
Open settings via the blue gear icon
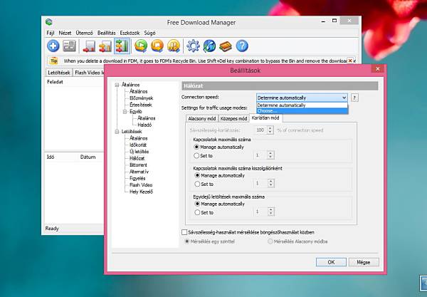(x=193, y=46)
